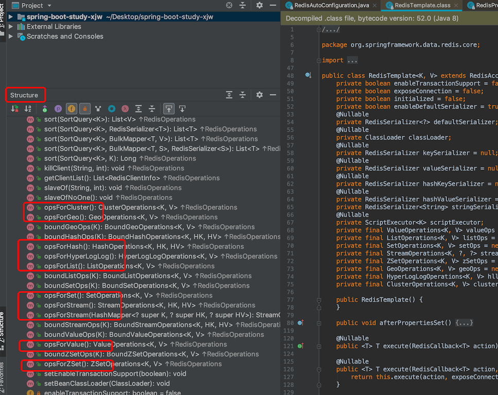Select boundGeoOps(K) method
The image size is (498, 395).
coord(149,227)
